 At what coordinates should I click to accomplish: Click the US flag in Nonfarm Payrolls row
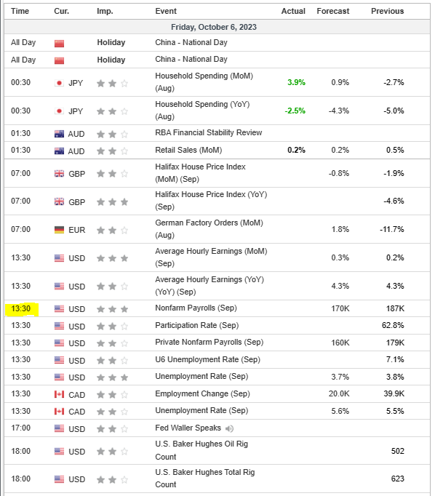coord(59,309)
